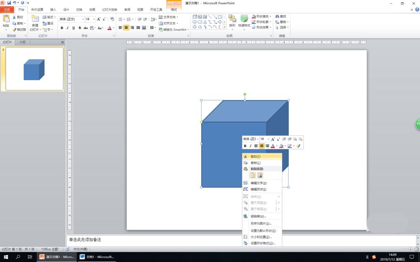This screenshot has width=420, height=262.
Task: Clear formatting with the eraser icon
Action: (112, 19)
